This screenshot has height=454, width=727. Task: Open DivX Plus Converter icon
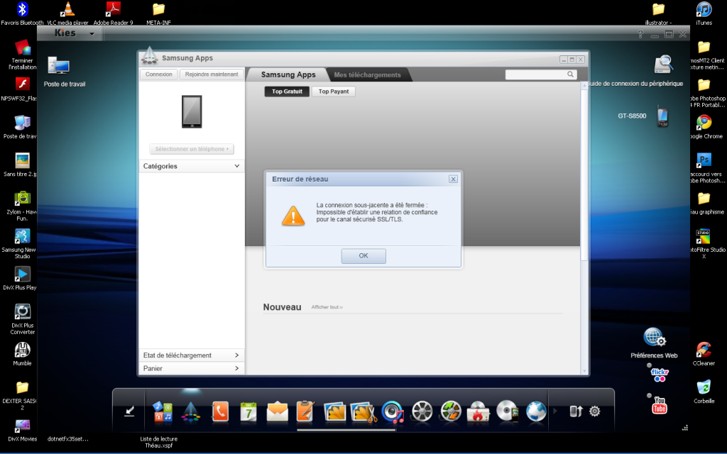tap(22, 312)
